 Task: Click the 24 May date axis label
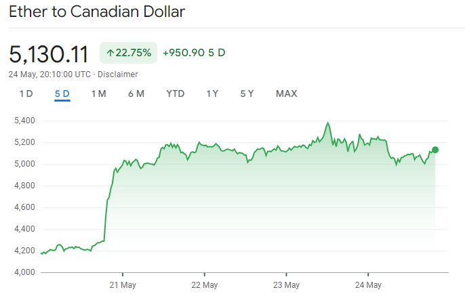(x=368, y=284)
